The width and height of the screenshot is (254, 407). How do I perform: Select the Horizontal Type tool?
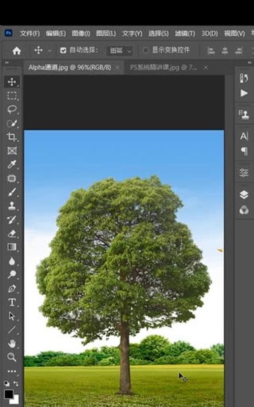[12, 302]
